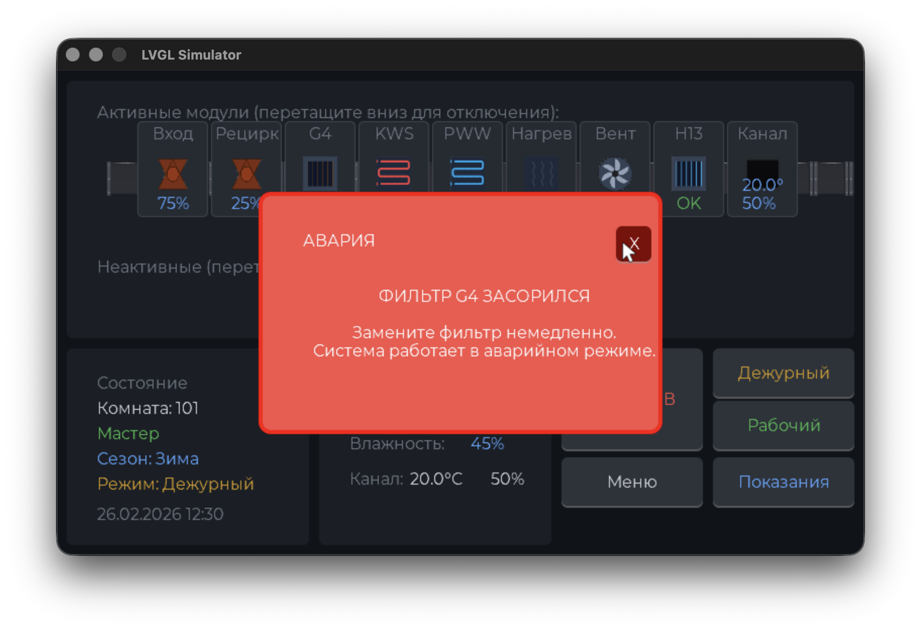921x630 pixels.
Task: Switch to Дежурный standby mode
Action: 783,373
